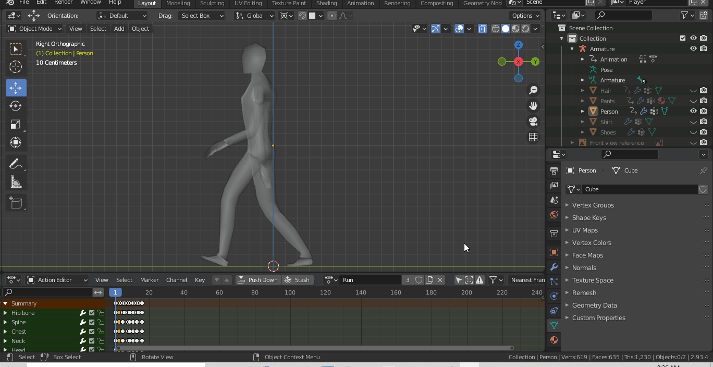Open the Object Mode dropdown
This screenshot has width=713, height=367.
(x=34, y=29)
